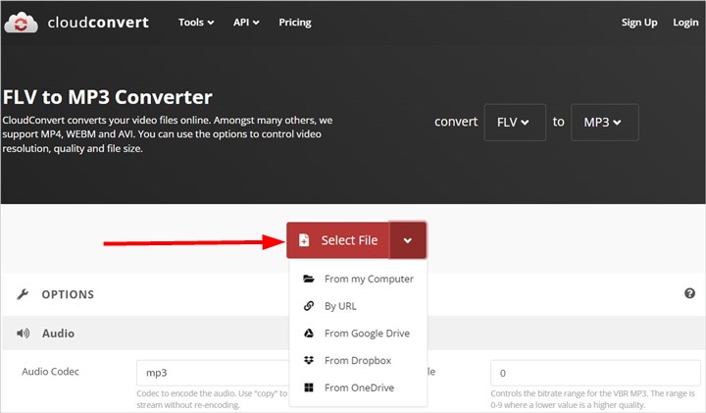Expand the API menu
The width and height of the screenshot is (706, 413).
[x=246, y=23]
